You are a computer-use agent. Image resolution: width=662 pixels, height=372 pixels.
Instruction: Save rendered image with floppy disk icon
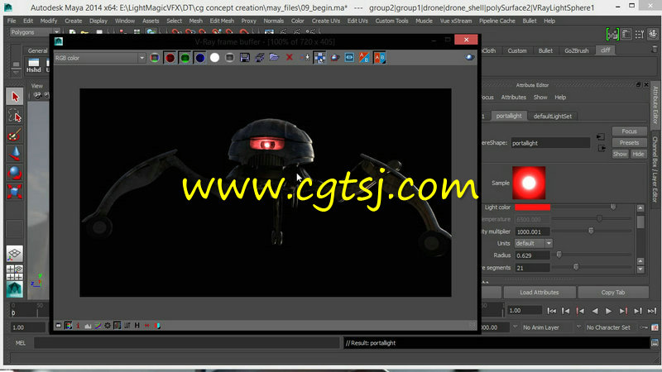tap(244, 58)
